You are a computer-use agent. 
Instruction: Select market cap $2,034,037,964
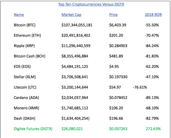click(x=75, y=98)
